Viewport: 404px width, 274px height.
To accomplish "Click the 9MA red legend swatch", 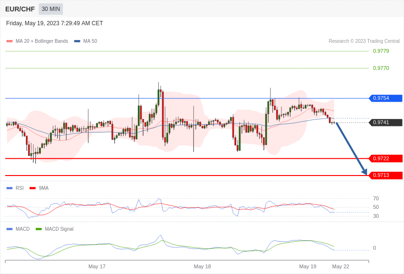I will [x=33, y=188].
